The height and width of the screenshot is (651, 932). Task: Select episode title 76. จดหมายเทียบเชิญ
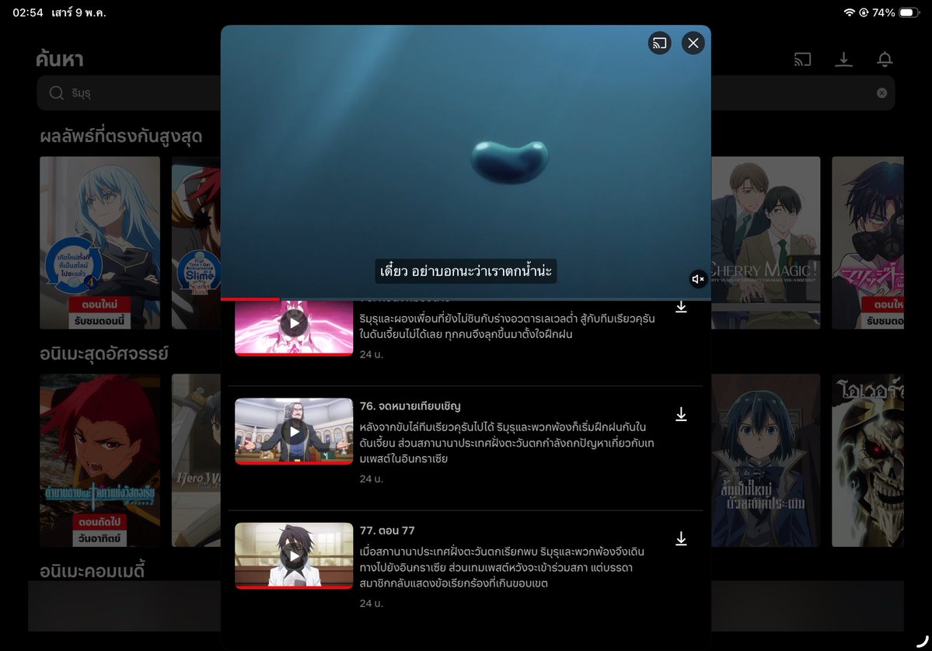tap(410, 406)
